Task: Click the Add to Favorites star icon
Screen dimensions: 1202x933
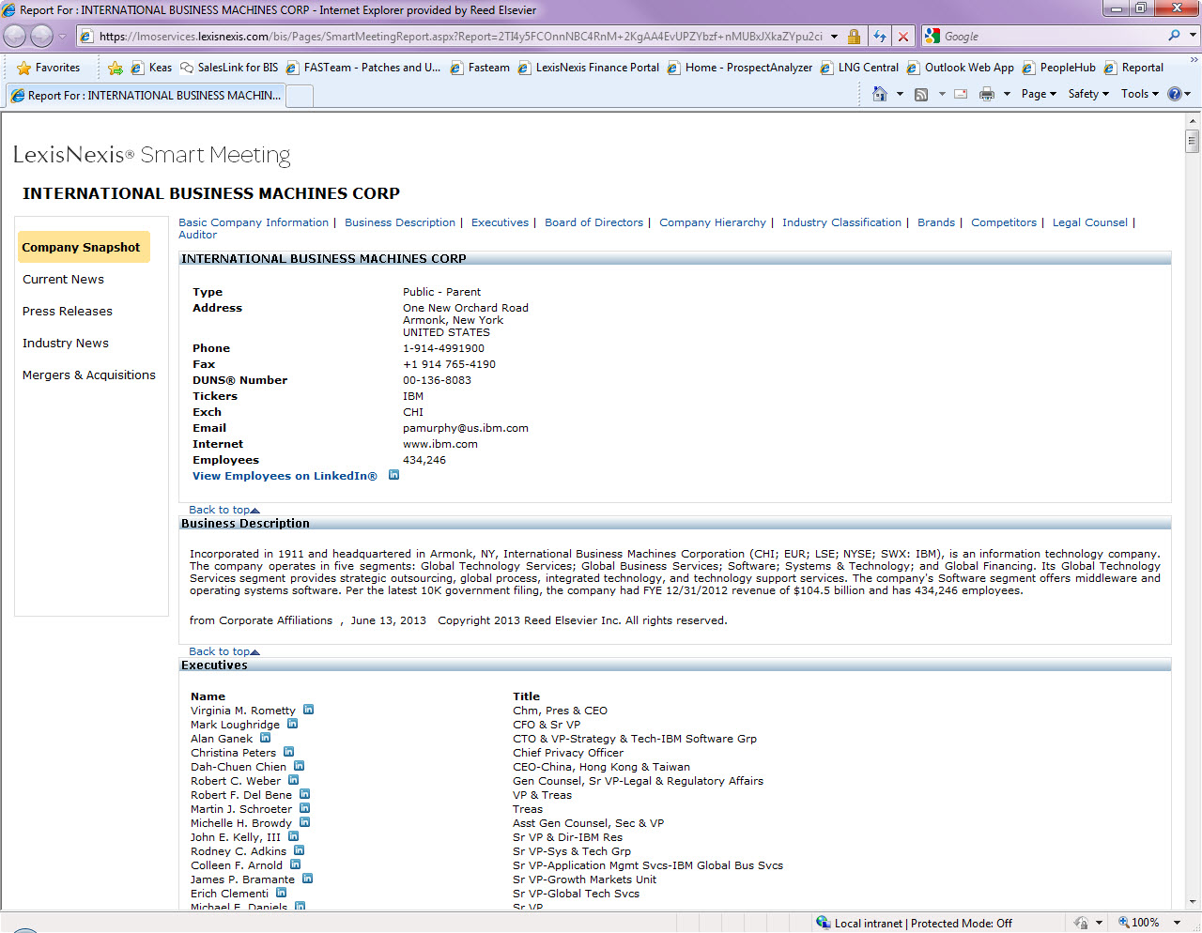Action: pyautogui.click(x=116, y=68)
